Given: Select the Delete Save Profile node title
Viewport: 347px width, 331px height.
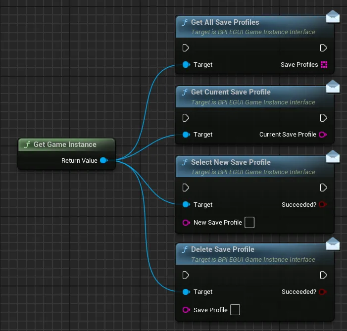Looking at the screenshot, I should (222, 249).
